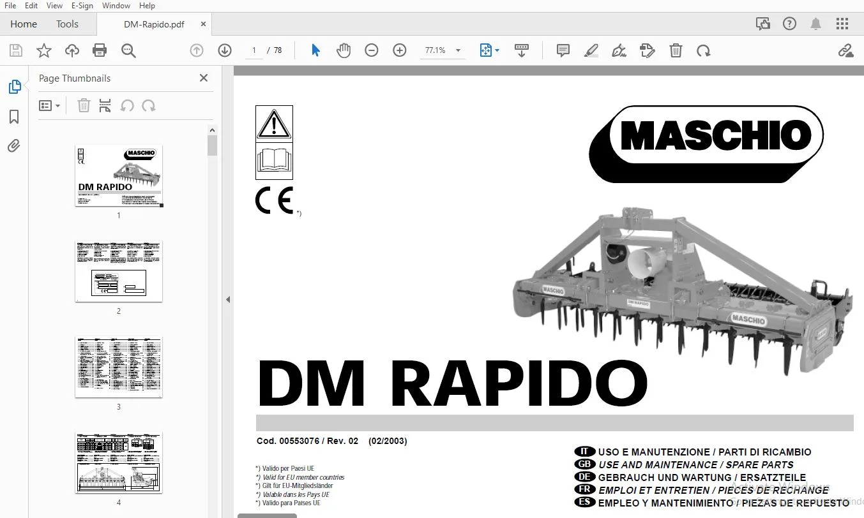Open the Attachments paperclip panel

click(14, 146)
